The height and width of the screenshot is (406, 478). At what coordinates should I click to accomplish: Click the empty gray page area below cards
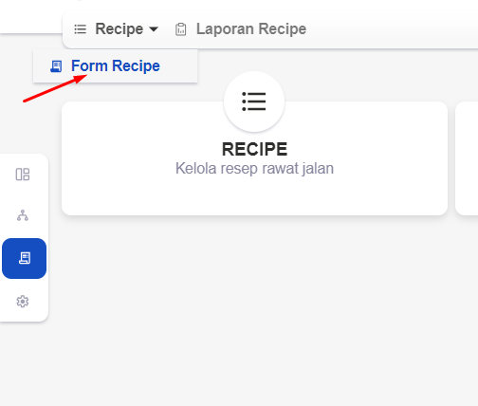click(254, 304)
